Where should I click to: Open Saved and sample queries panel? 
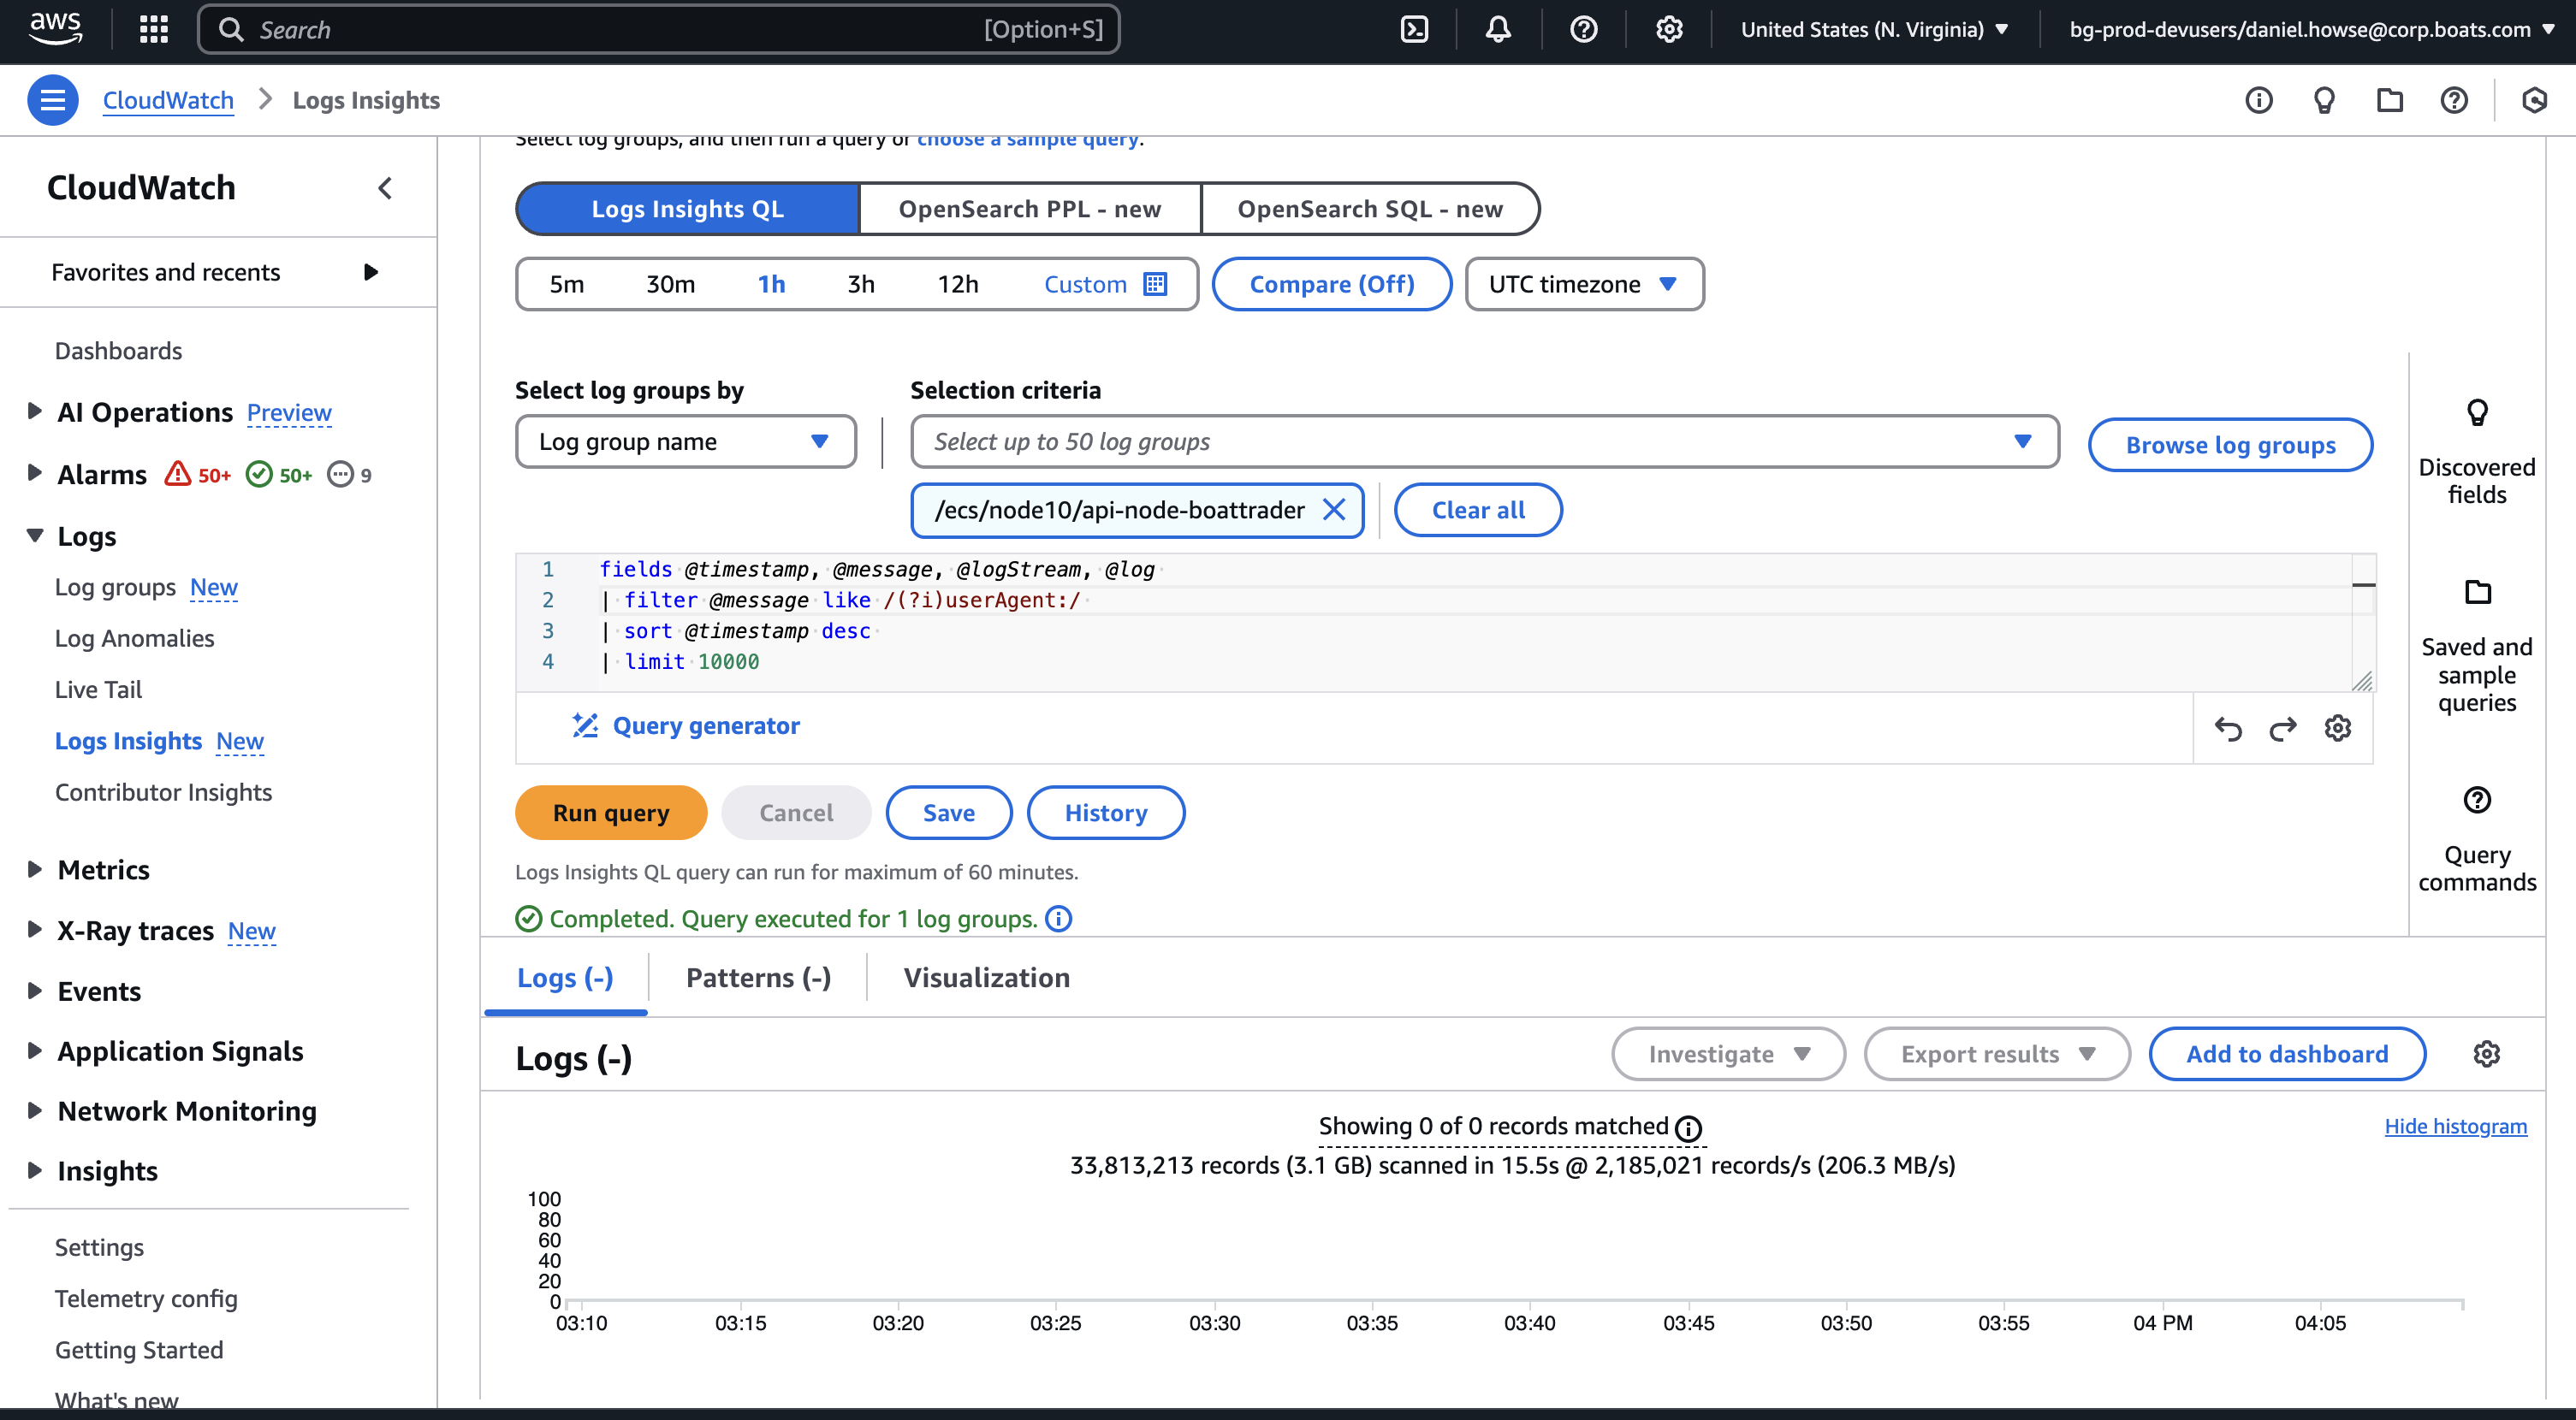(2476, 646)
